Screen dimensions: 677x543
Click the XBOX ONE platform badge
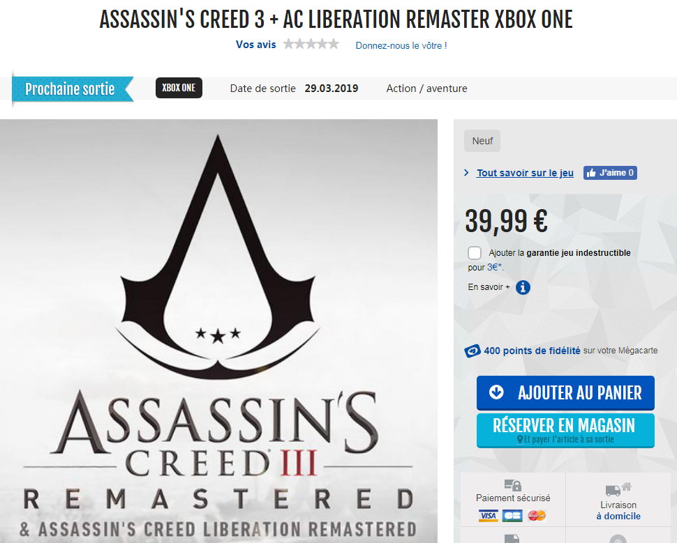[179, 88]
